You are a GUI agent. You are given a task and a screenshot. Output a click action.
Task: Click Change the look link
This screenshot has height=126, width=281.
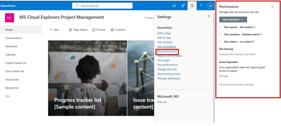coord(167,70)
